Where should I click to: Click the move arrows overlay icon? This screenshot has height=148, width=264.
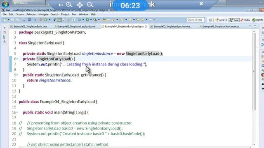80,5
